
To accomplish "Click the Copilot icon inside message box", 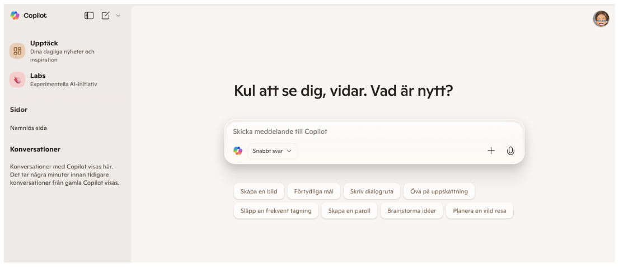I will [x=238, y=151].
